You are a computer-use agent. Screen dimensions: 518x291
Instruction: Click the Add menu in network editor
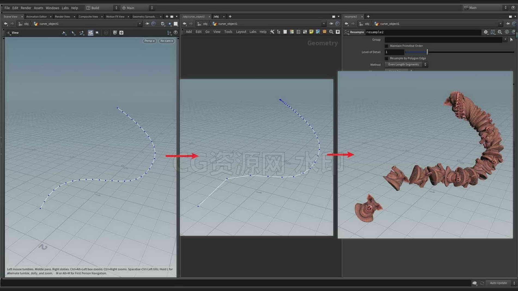[x=189, y=32]
